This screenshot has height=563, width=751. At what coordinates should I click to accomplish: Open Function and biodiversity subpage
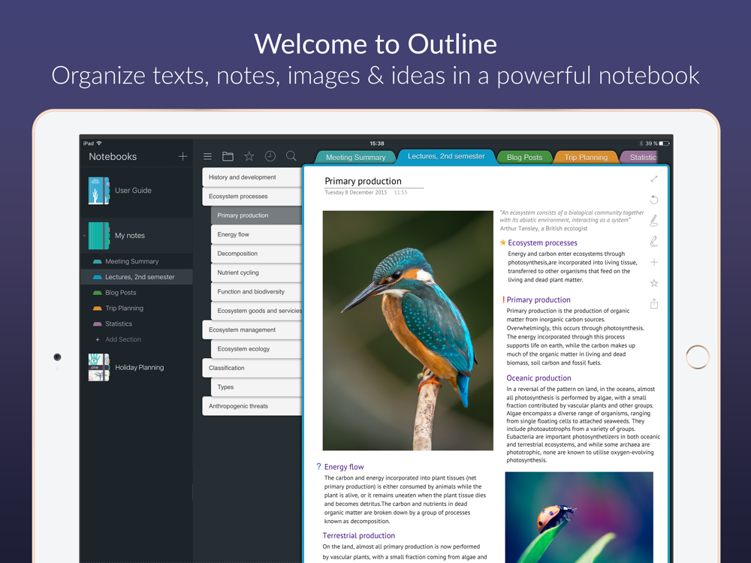point(256,291)
